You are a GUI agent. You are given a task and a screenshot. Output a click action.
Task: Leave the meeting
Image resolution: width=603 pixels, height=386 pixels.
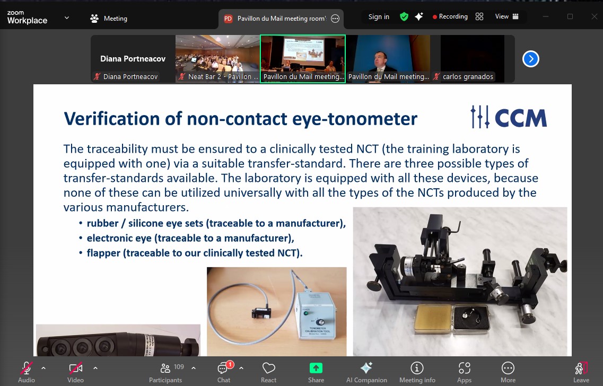point(581,372)
